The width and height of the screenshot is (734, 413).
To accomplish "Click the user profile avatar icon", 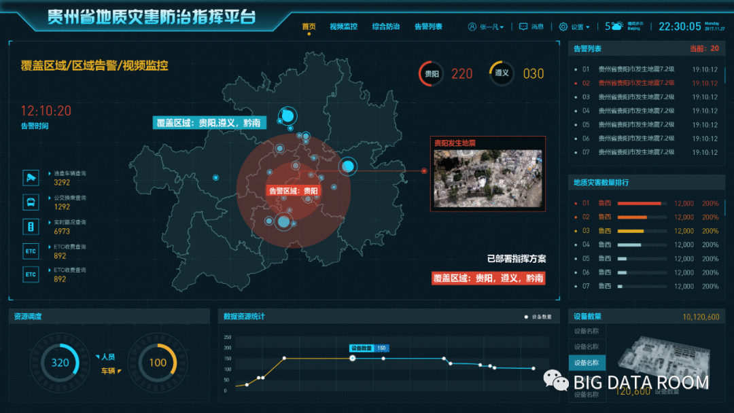I will (x=472, y=26).
